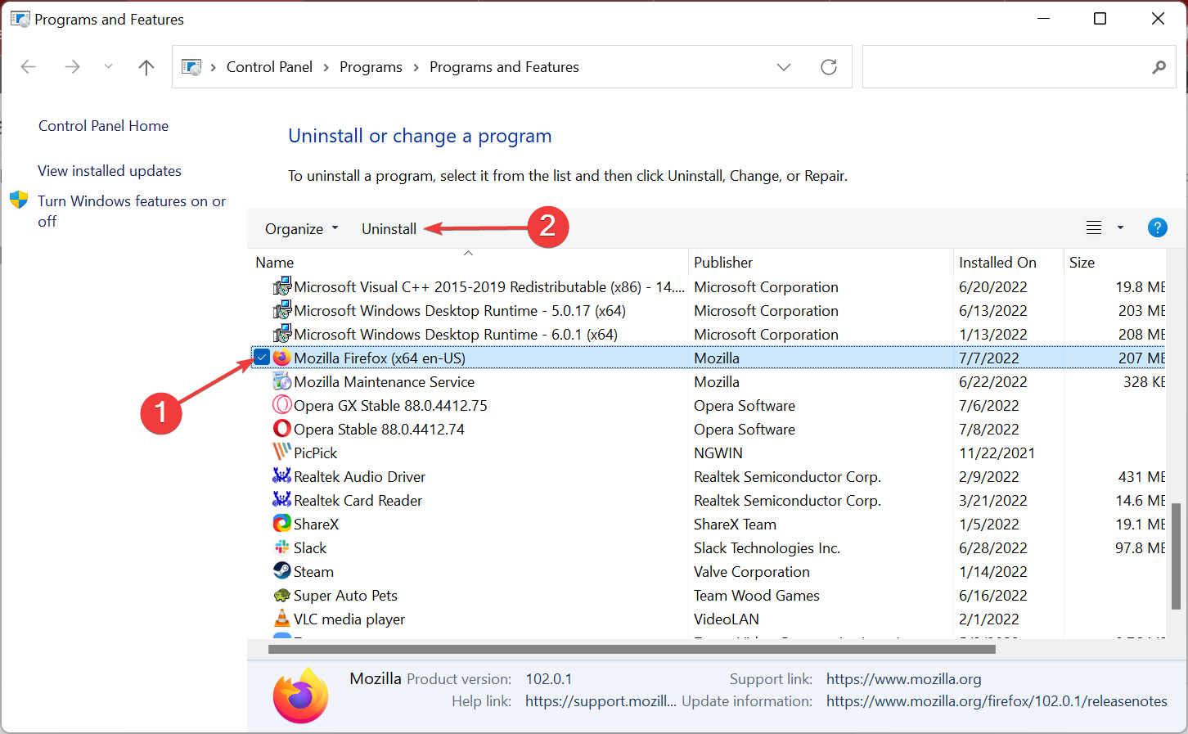Open the Control Panel breadcrumb
The width and height of the screenshot is (1188, 734).
pos(269,67)
